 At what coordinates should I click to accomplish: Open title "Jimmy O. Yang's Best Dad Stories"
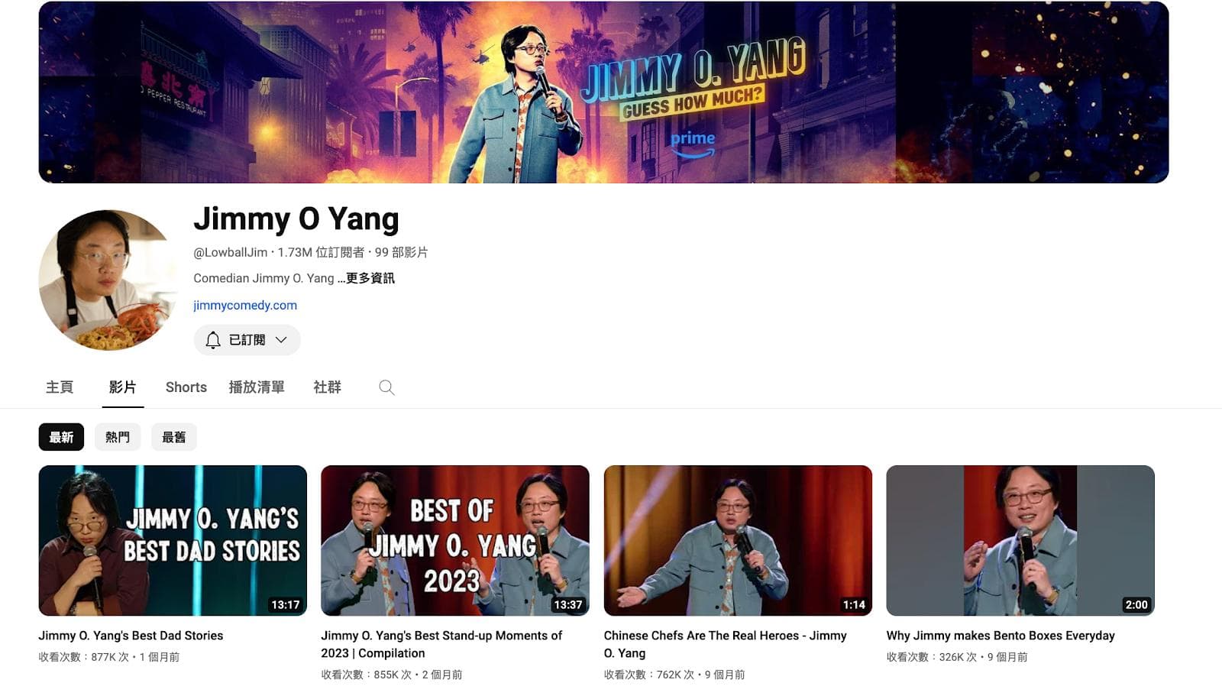131,636
